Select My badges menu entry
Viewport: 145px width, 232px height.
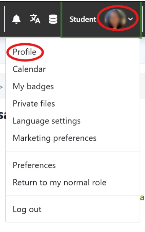click(x=33, y=87)
